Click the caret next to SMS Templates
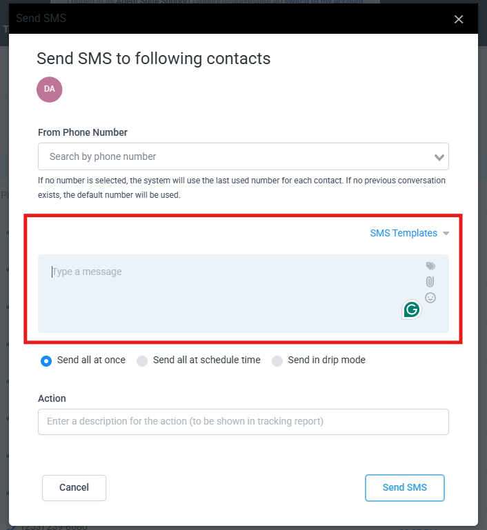Image resolution: width=487 pixels, height=530 pixels. coord(446,234)
